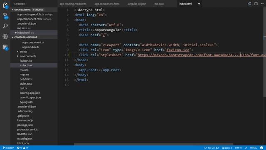The width and height of the screenshot is (266, 150).
Task: Switch to the .angular-cli.json tab
Action: (x=137, y=4)
